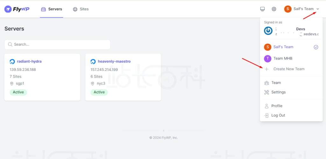326x159 pixels.
Task: Click the 7 Sites text
Action: coord(16,77)
